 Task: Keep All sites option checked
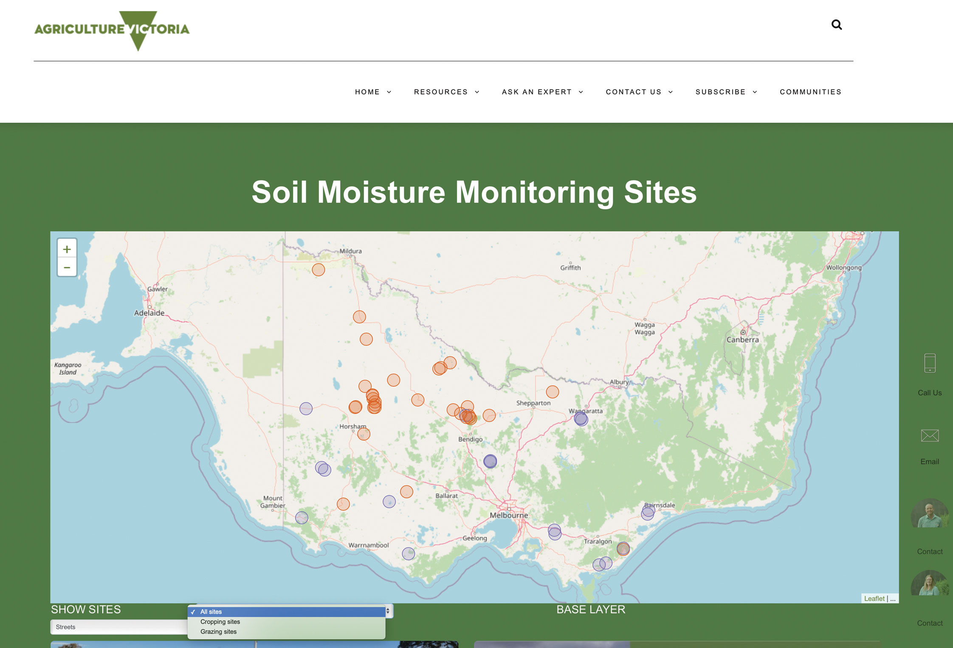[x=211, y=612]
